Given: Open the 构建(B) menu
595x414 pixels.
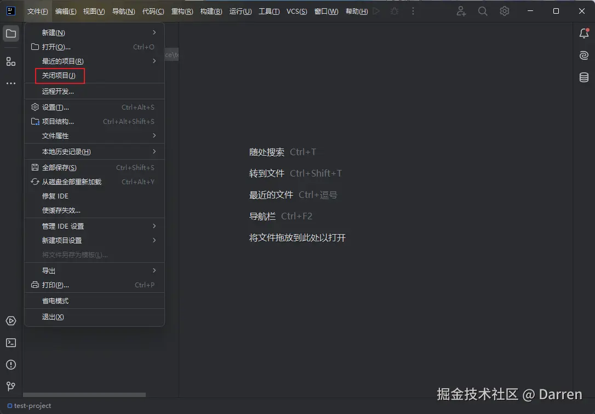Looking at the screenshot, I should pos(211,12).
